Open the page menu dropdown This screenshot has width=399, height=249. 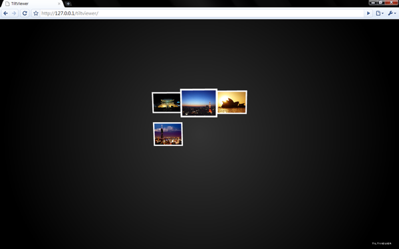pyautogui.click(x=380, y=13)
